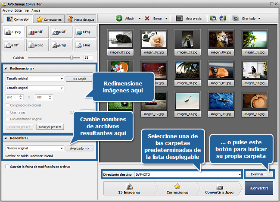
Task: Open the 'Directorio destino' folder dropdown
Action: point(239,174)
